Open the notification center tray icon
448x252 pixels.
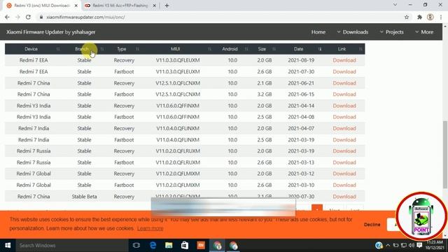[x=419, y=246]
